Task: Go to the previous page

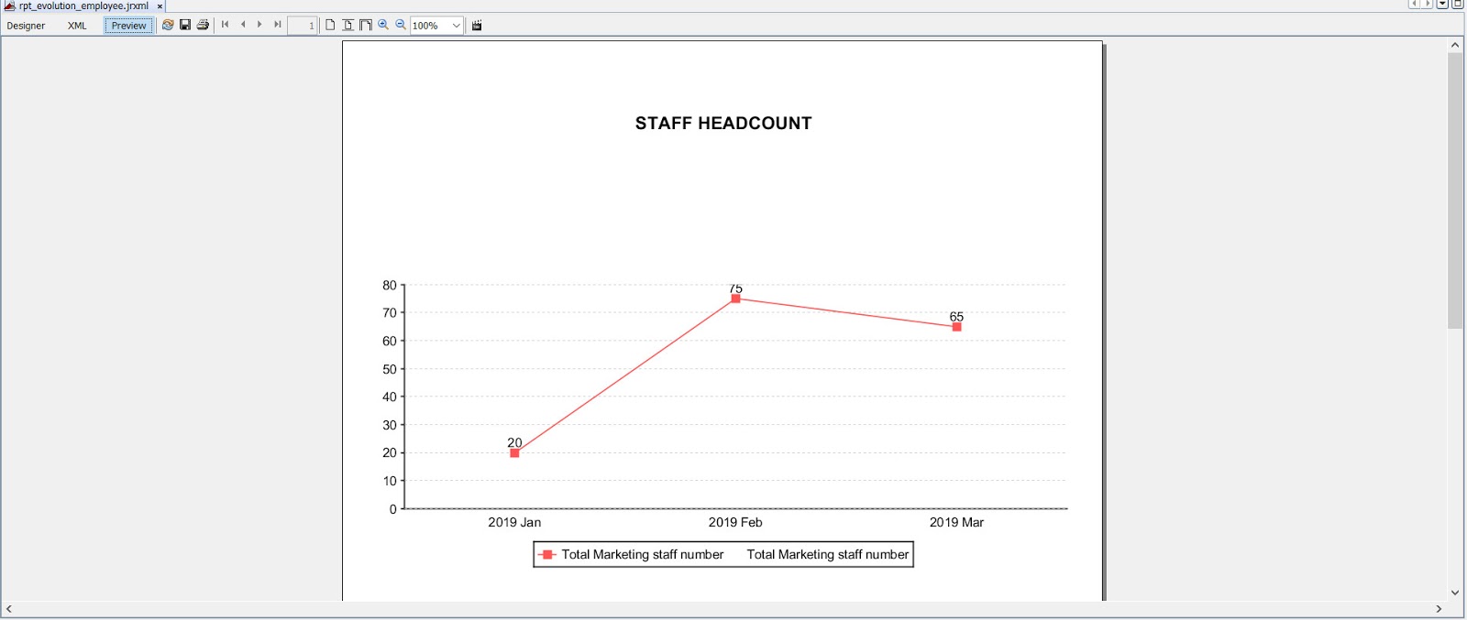Action: (x=243, y=25)
